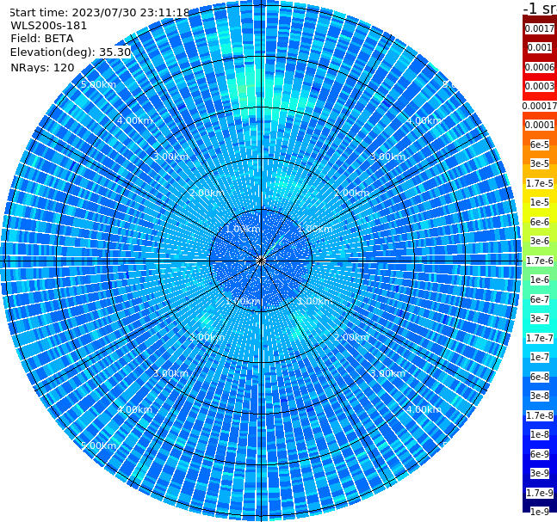Click the Start time 2023/07/30 23:11:18 text

[100, 12]
